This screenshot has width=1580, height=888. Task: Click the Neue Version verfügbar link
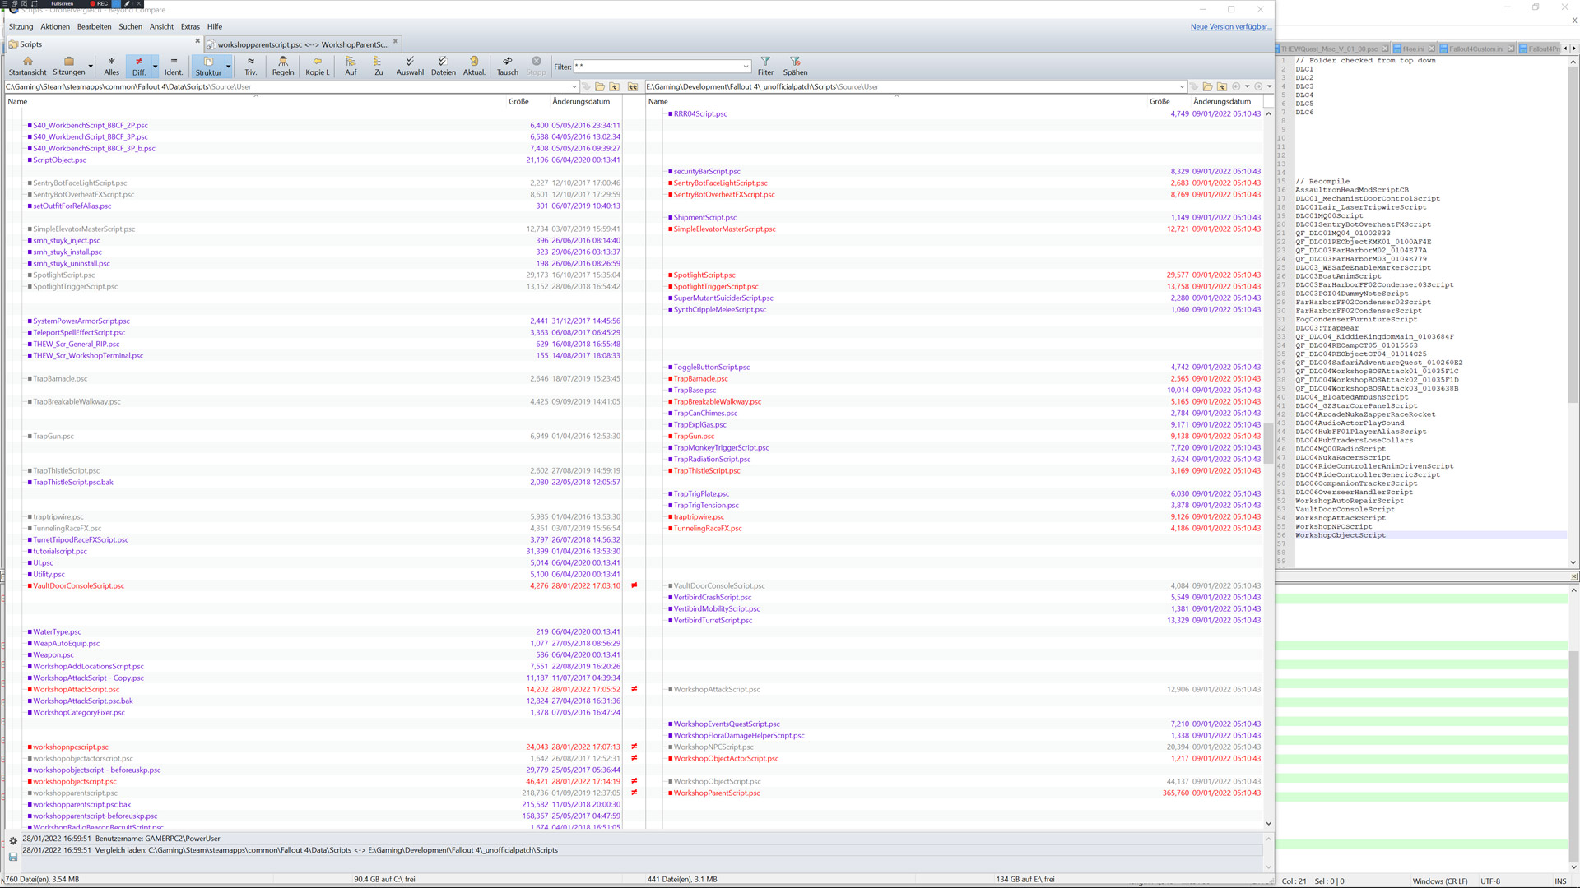tap(1229, 26)
